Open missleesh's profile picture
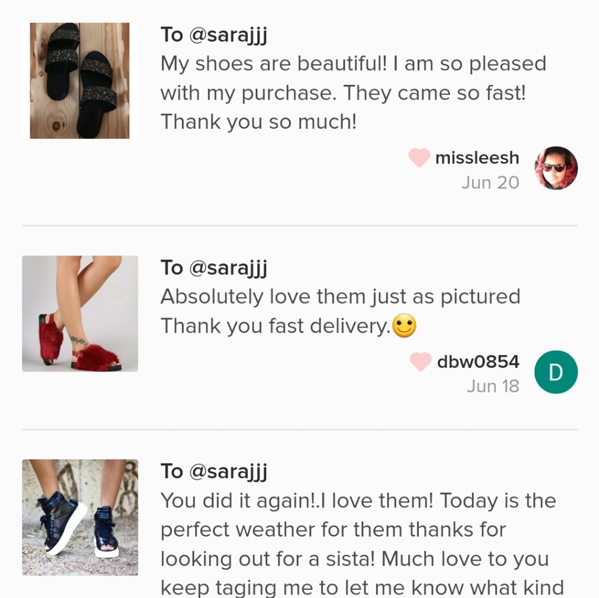Screen dimensions: 599x598 coord(556,168)
